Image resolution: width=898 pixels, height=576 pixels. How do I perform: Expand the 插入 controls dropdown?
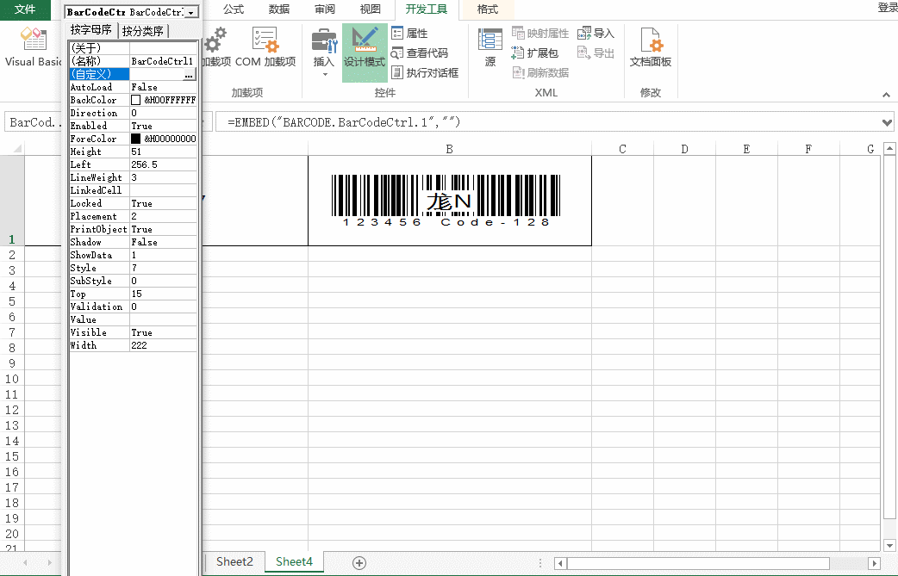click(325, 73)
